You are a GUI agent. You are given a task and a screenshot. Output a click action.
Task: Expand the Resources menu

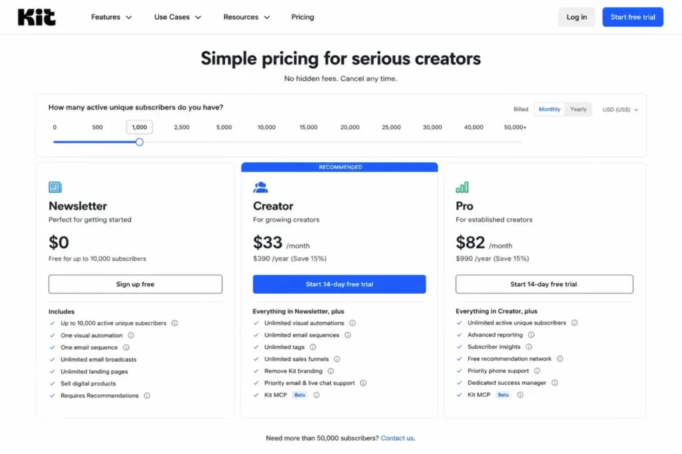pos(246,17)
